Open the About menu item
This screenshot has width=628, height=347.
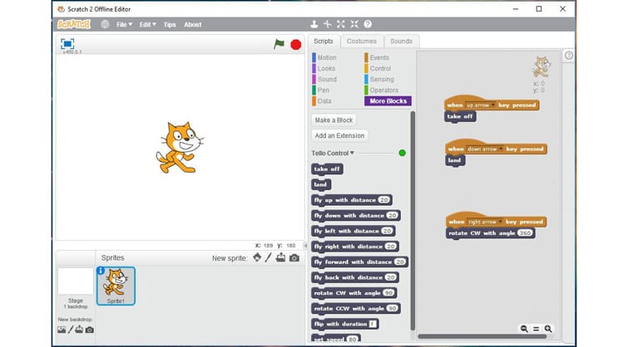click(x=193, y=24)
